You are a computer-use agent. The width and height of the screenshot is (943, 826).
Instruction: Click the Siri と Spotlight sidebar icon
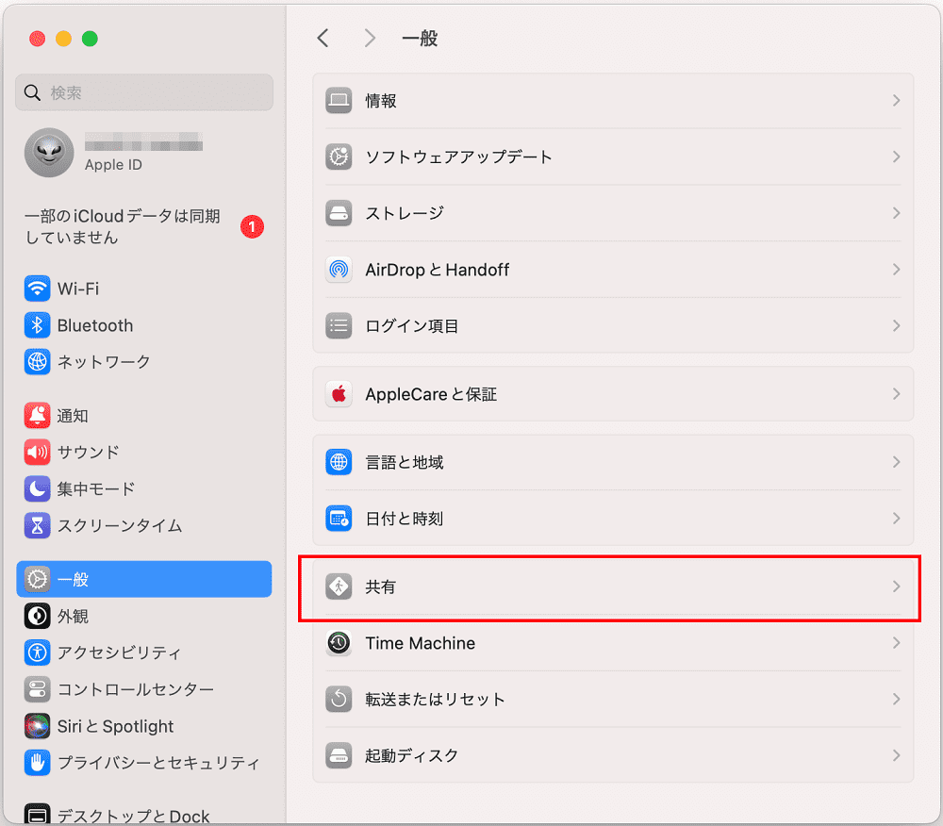point(38,726)
